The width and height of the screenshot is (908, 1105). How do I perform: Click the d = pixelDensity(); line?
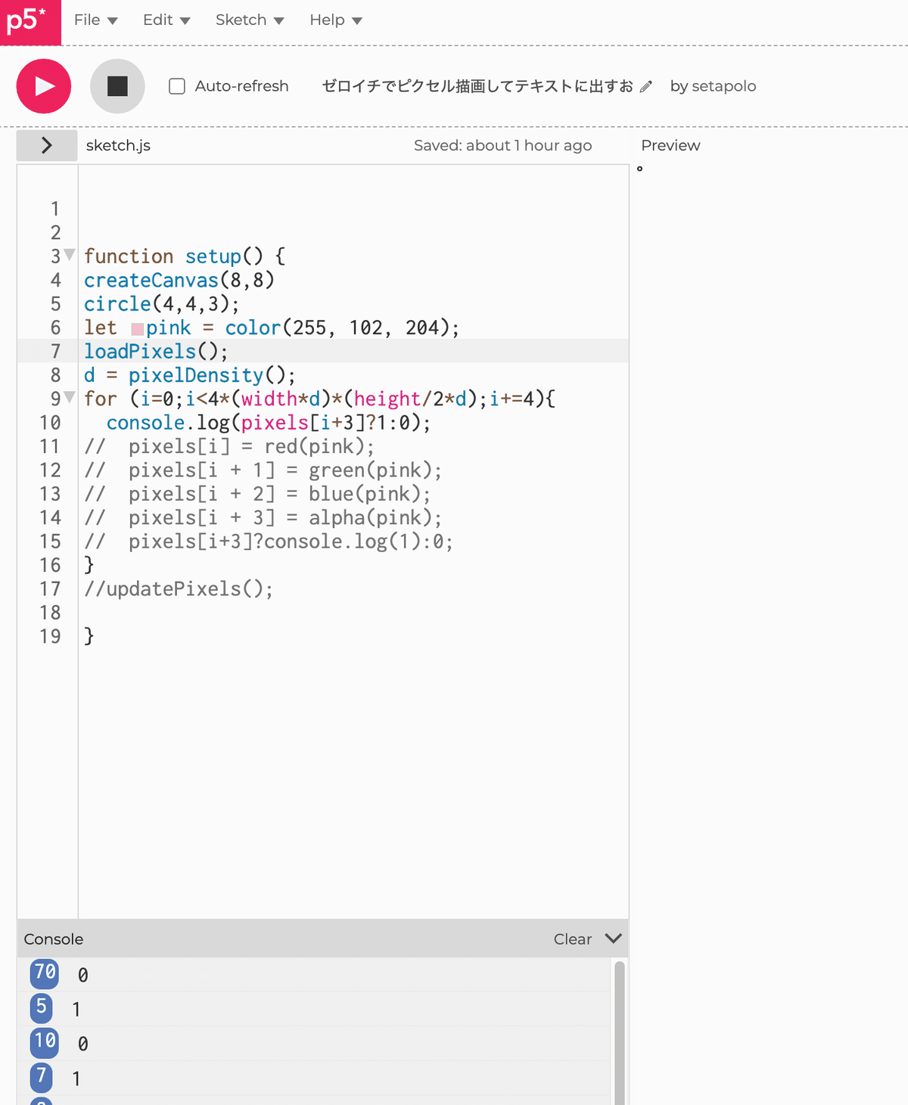tap(190, 375)
